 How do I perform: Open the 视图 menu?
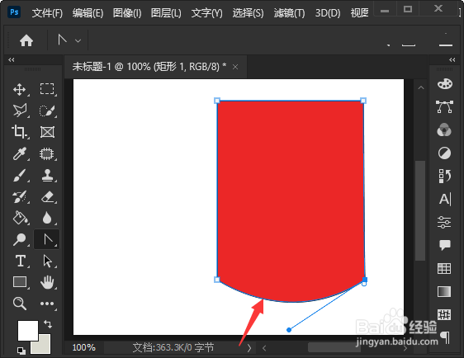coord(359,13)
